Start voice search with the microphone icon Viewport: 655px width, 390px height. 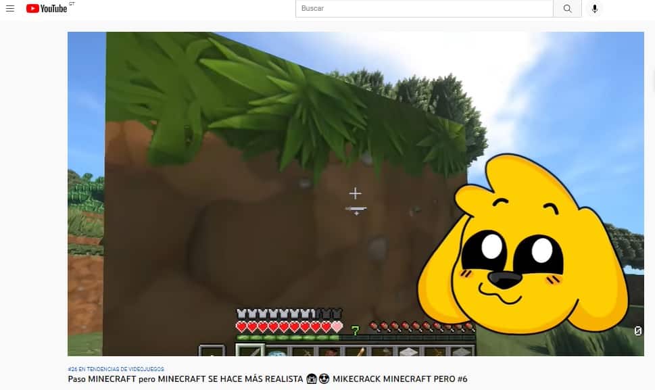[x=595, y=8]
